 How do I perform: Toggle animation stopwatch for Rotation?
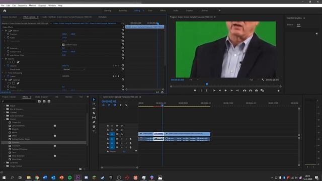8,48
